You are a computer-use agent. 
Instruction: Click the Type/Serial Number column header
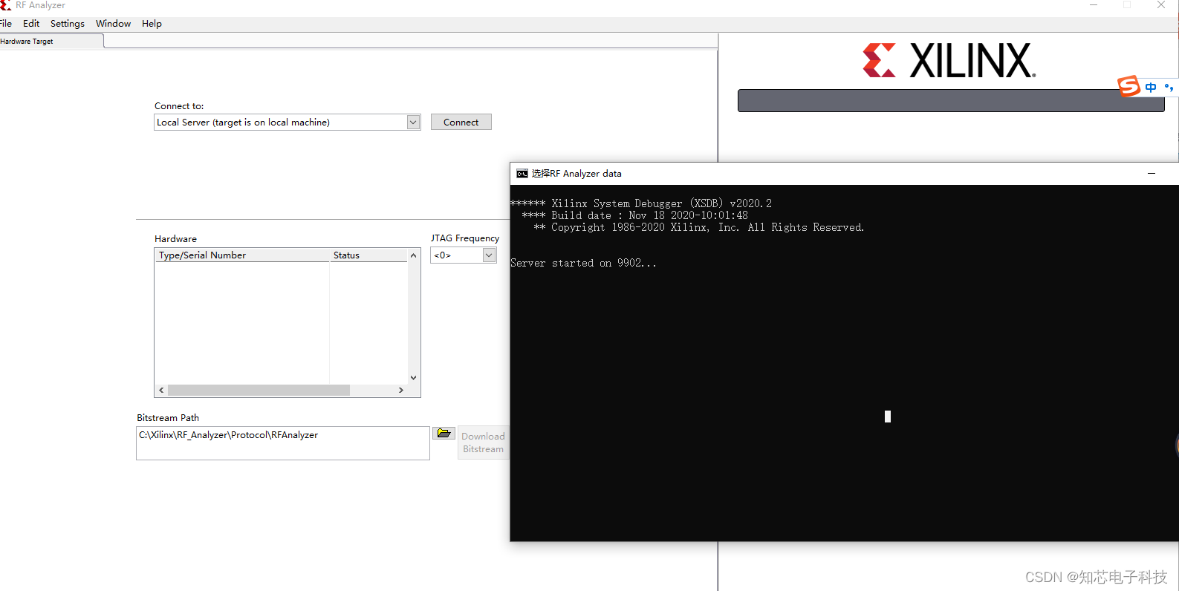pyautogui.click(x=242, y=255)
